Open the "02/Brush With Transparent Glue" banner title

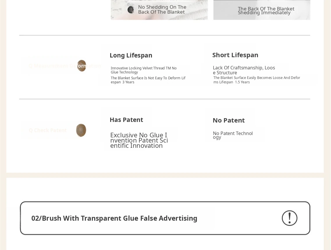click(x=114, y=218)
